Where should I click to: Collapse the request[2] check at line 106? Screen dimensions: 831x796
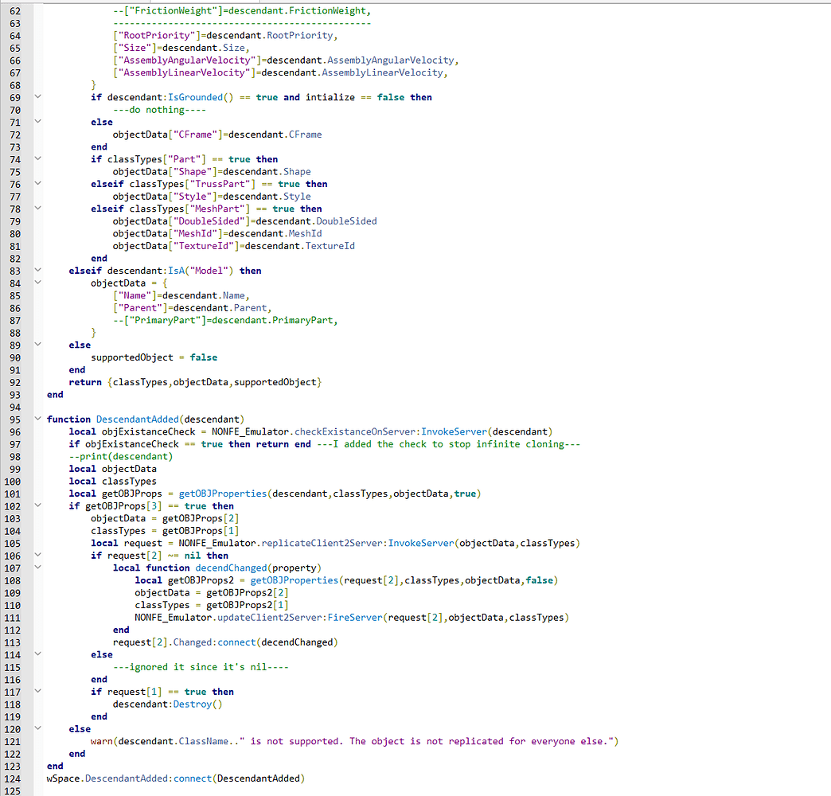37,554
